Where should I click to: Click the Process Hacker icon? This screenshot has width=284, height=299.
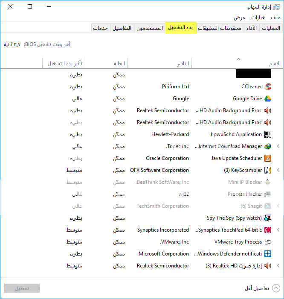click(268, 194)
